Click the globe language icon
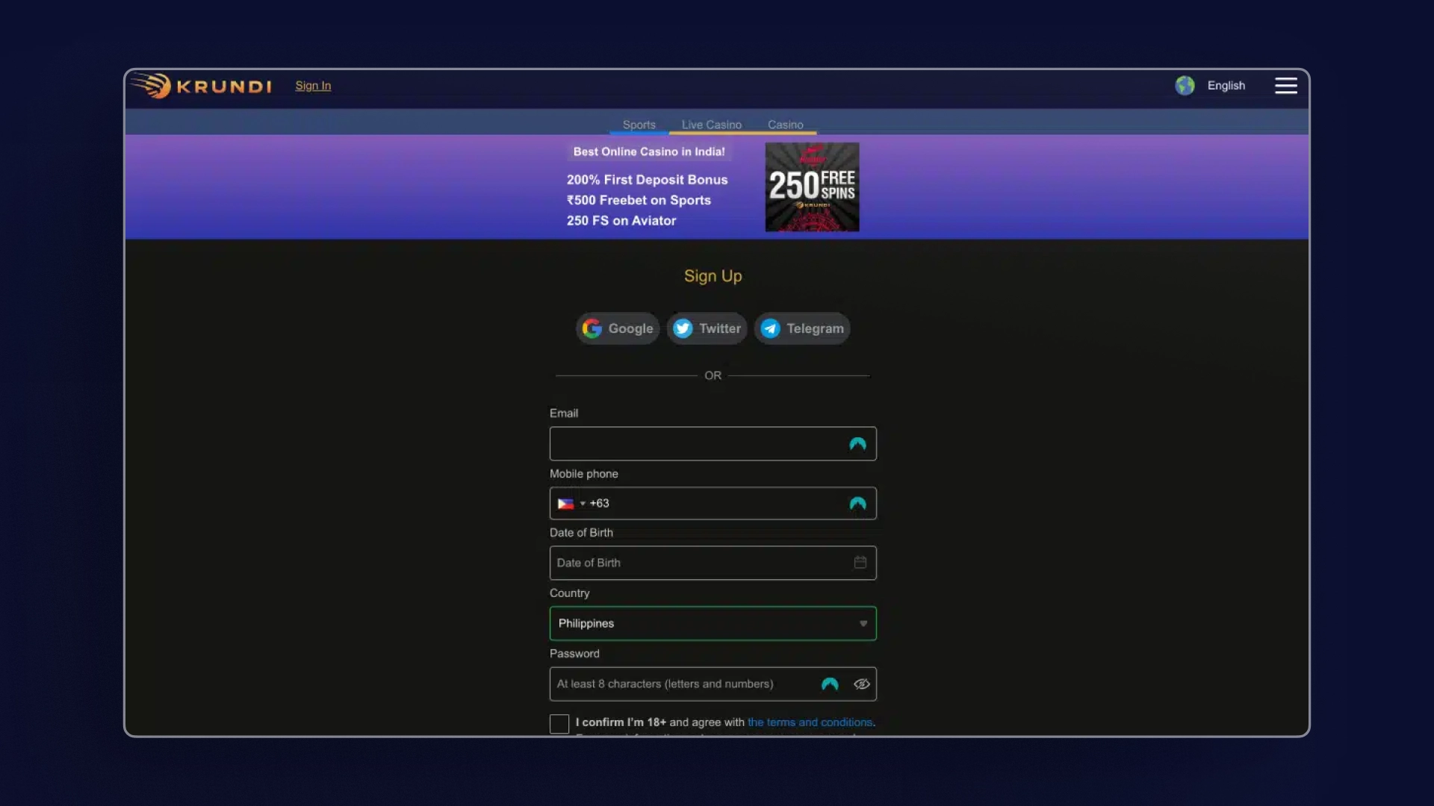The width and height of the screenshot is (1434, 806). [1185, 86]
